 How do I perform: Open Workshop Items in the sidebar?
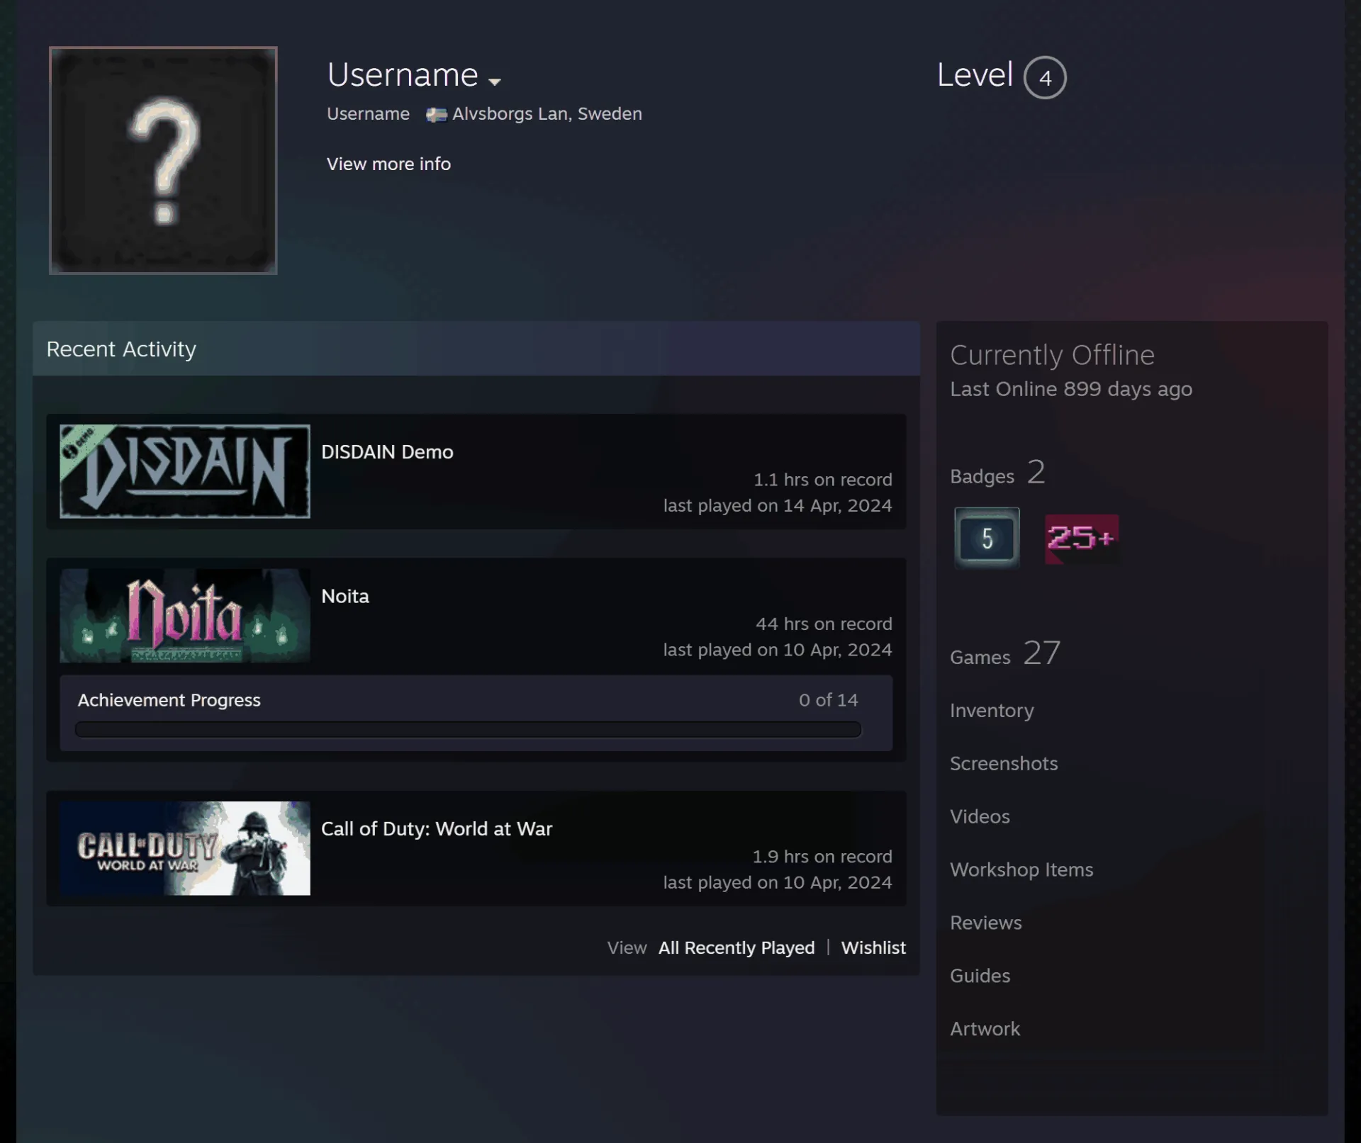coord(1021,869)
